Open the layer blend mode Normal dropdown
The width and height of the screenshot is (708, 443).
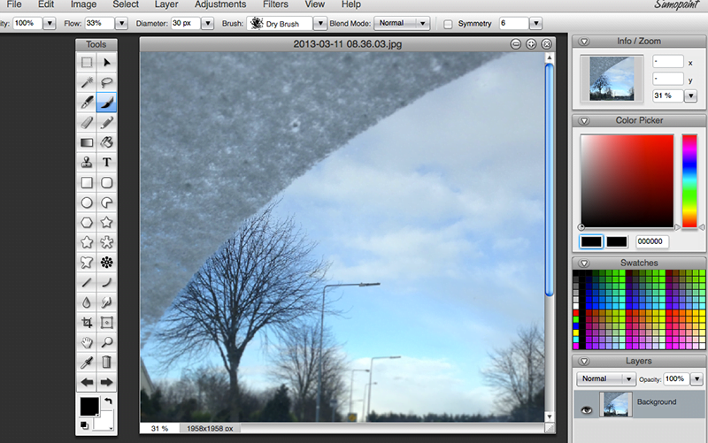click(x=606, y=379)
